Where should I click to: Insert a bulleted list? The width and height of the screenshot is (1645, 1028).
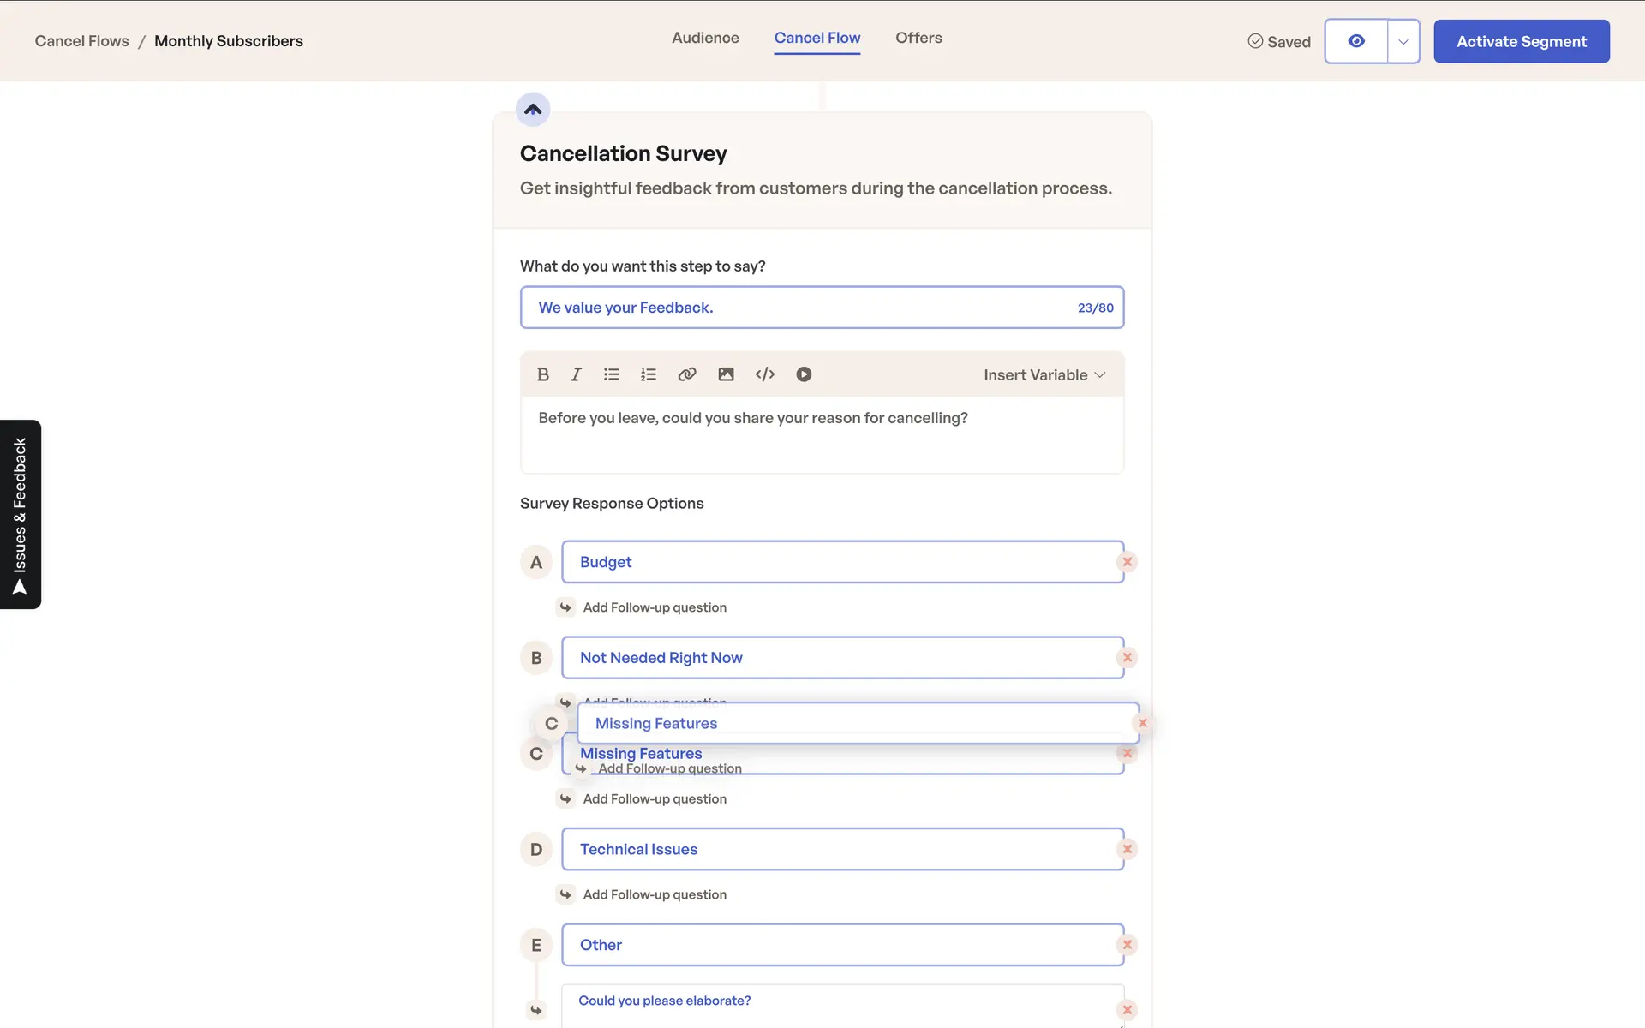pos(611,374)
